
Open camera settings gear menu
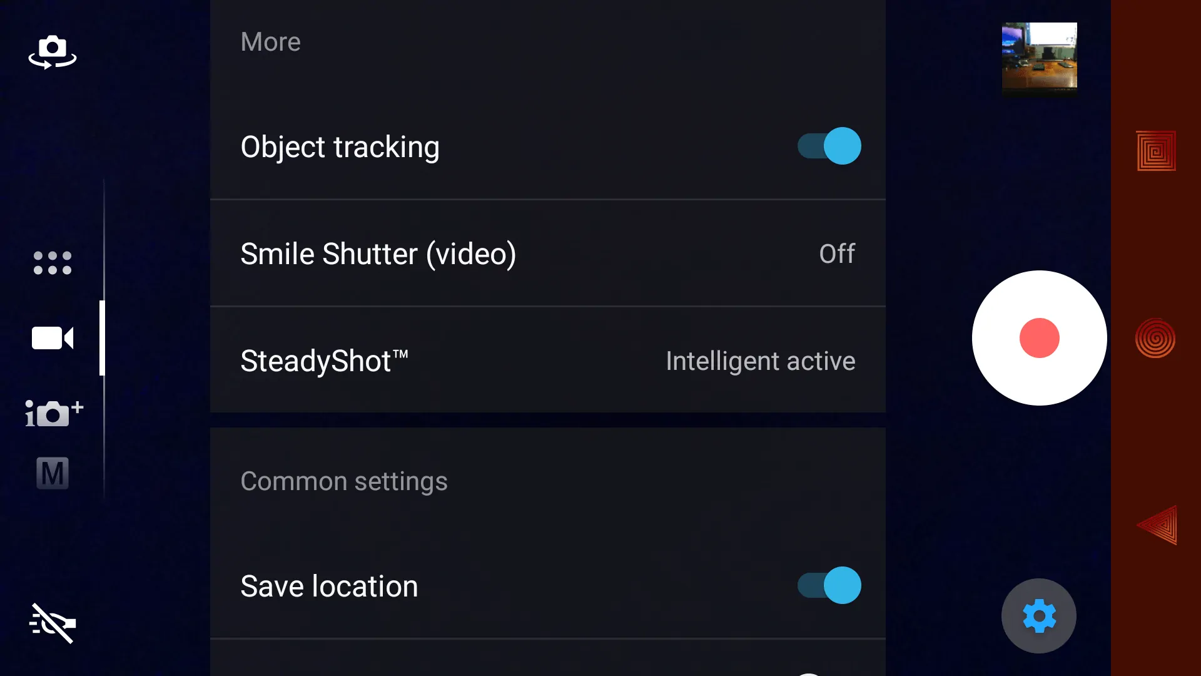(x=1040, y=616)
